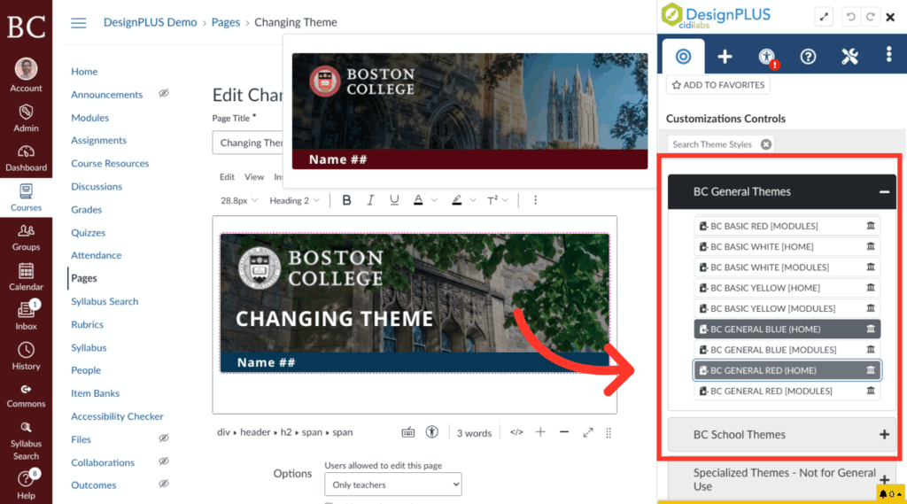Open the superscript button
The image size is (907, 504).
[492, 200]
